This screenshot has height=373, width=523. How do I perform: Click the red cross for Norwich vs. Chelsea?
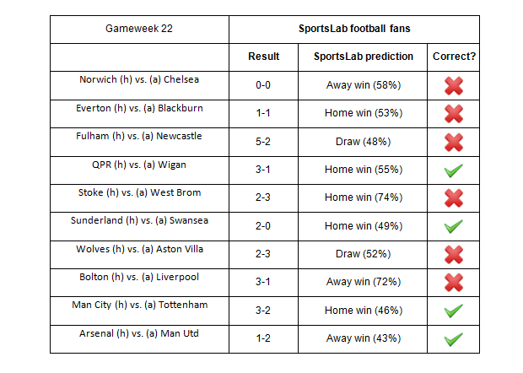pos(453,84)
